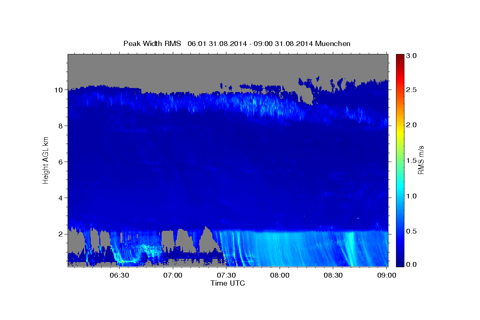Click the 'Muenchen' location in the title
480x320 pixels.
(333, 43)
